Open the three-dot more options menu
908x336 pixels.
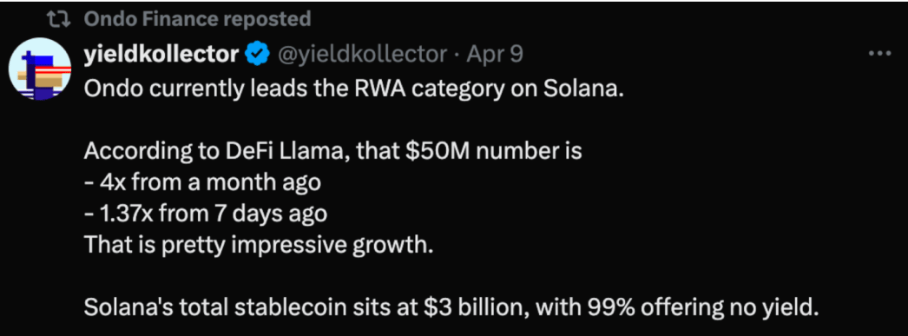879,53
